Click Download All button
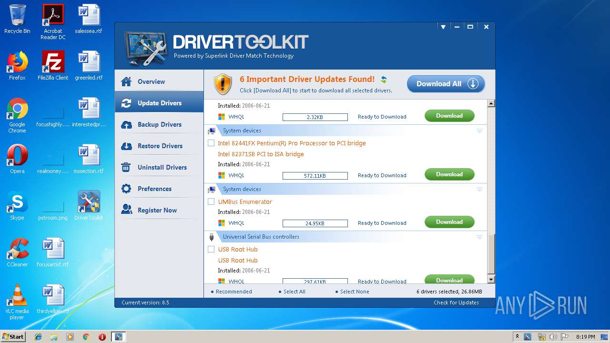 pyautogui.click(x=446, y=84)
